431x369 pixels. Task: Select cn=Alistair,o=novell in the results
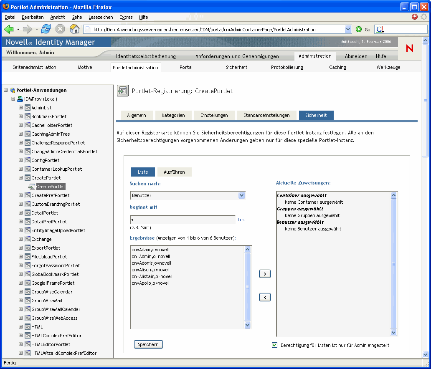pyautogui.click(x=152, y=276)
